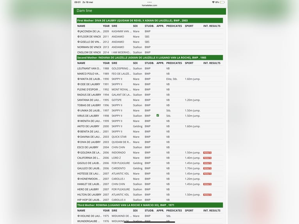Image resolution: width=299 pixels, height=224 pixels.
Task: Open AKITO DE LAUBRY horse page
Action: point(88,126)
